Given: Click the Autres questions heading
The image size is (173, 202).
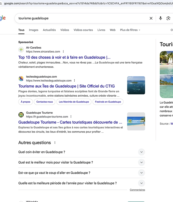Looking at the screenshot, I should pyautogui.click(x=35, y=143).
